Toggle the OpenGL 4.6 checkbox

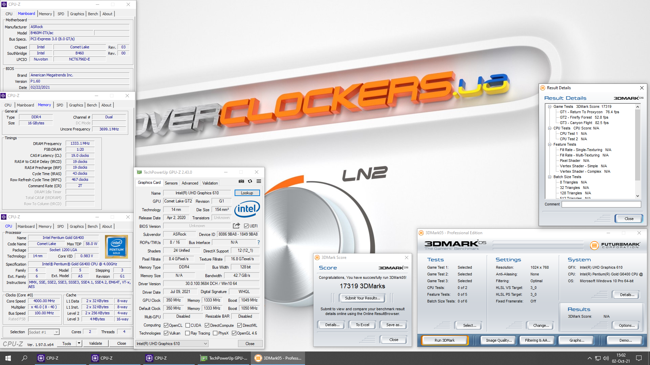(234, 333)
